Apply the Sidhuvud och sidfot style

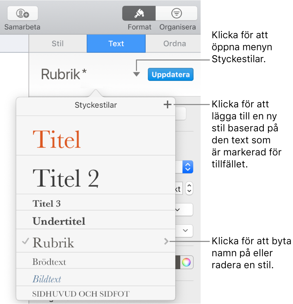pos(96,293)
